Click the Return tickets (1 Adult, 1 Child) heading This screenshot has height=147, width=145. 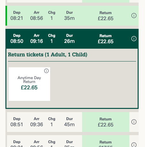[48, 54]
